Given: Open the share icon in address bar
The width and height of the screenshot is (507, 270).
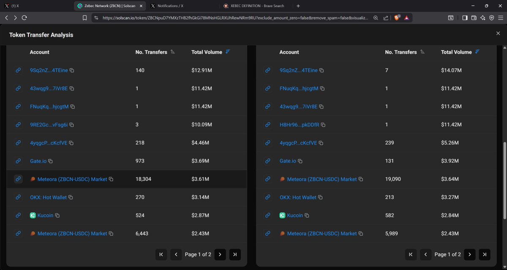Looking at the screenshot, I should click(x=386, y=18).
